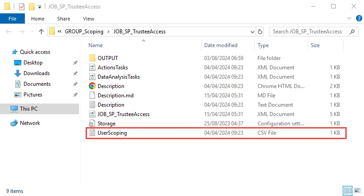Select the UserScoping file name
This screenshot has height=196, width=364.
tap(112, 133)
